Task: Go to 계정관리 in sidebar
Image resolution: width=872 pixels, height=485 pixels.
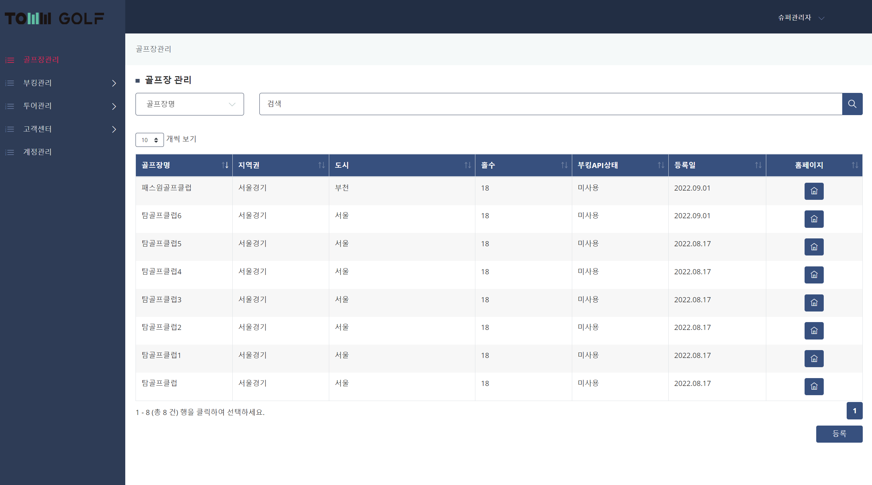Action: click(x=37, y=152)
